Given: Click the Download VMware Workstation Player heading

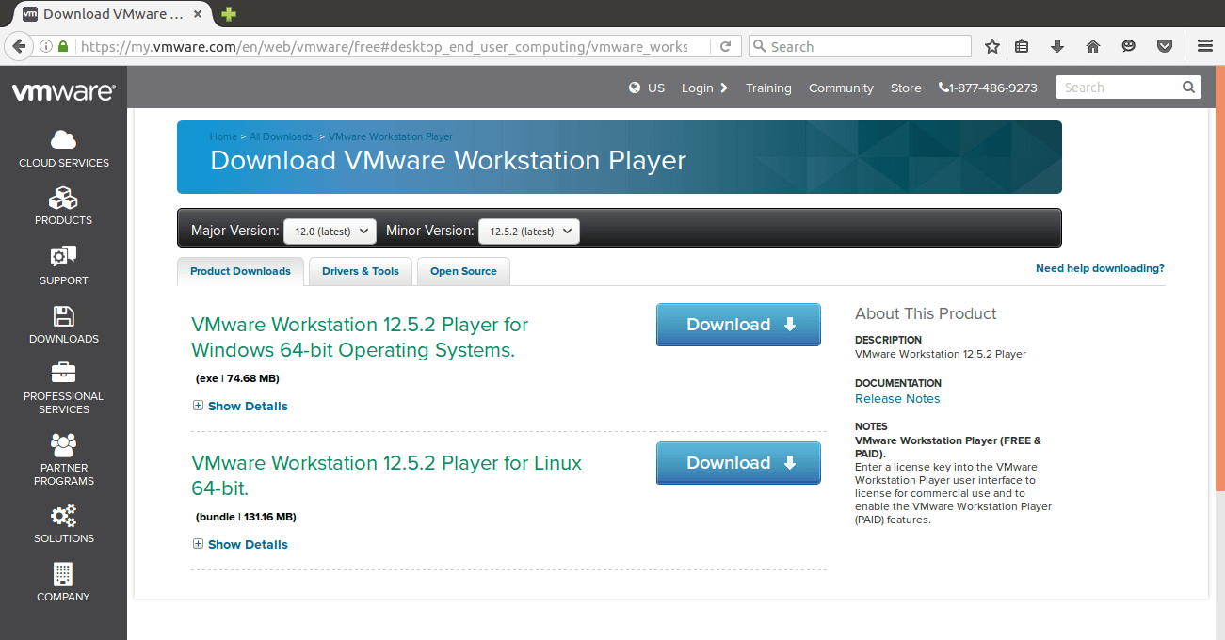Looking at the screenshot, I should click(x=448, y=160).
